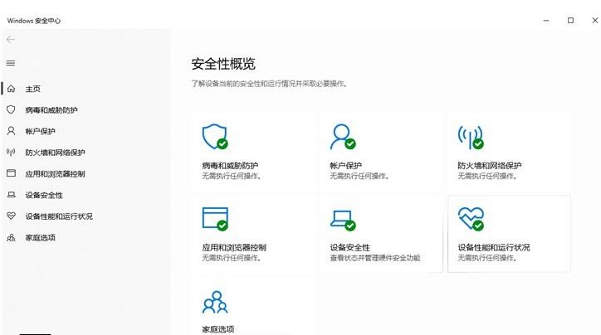Open 病毒和威胁防护 from the sidebar
601x335 pixels.
click(51, 110)
